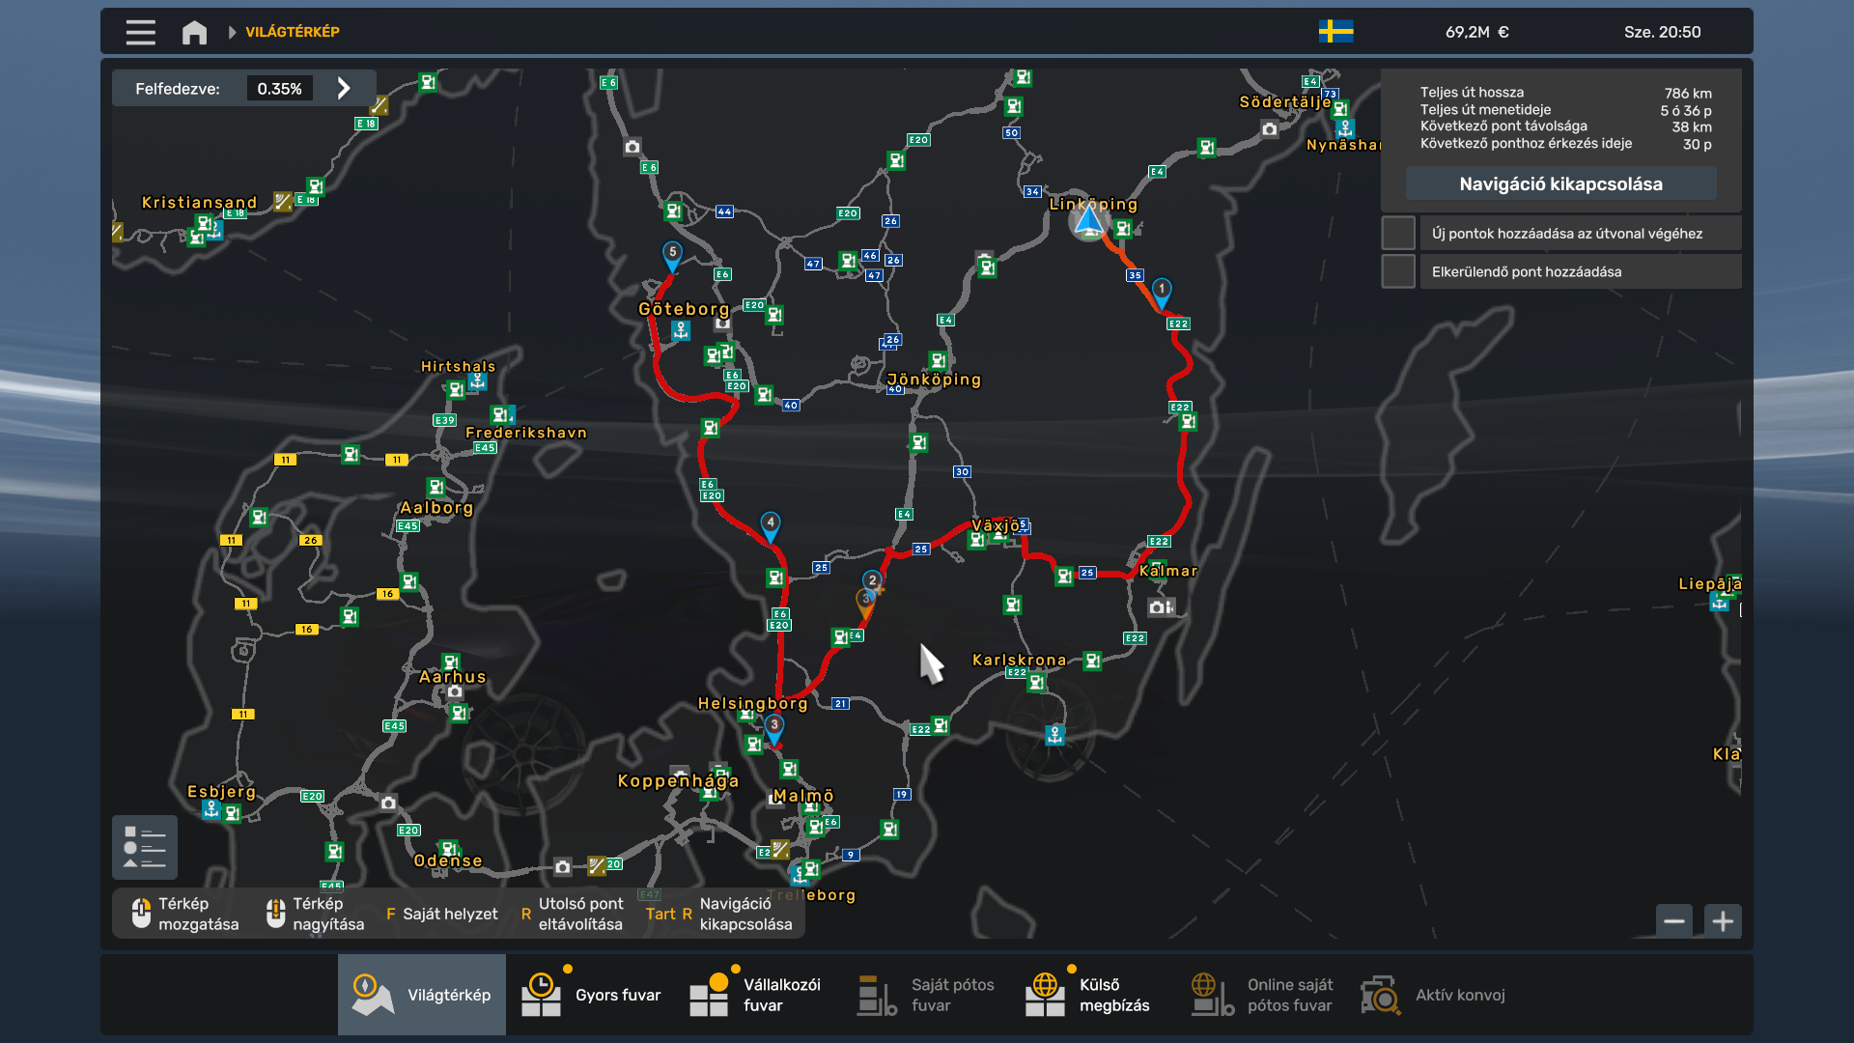Click the Saját helyzet shortcut hint

(x=441, y=914)
